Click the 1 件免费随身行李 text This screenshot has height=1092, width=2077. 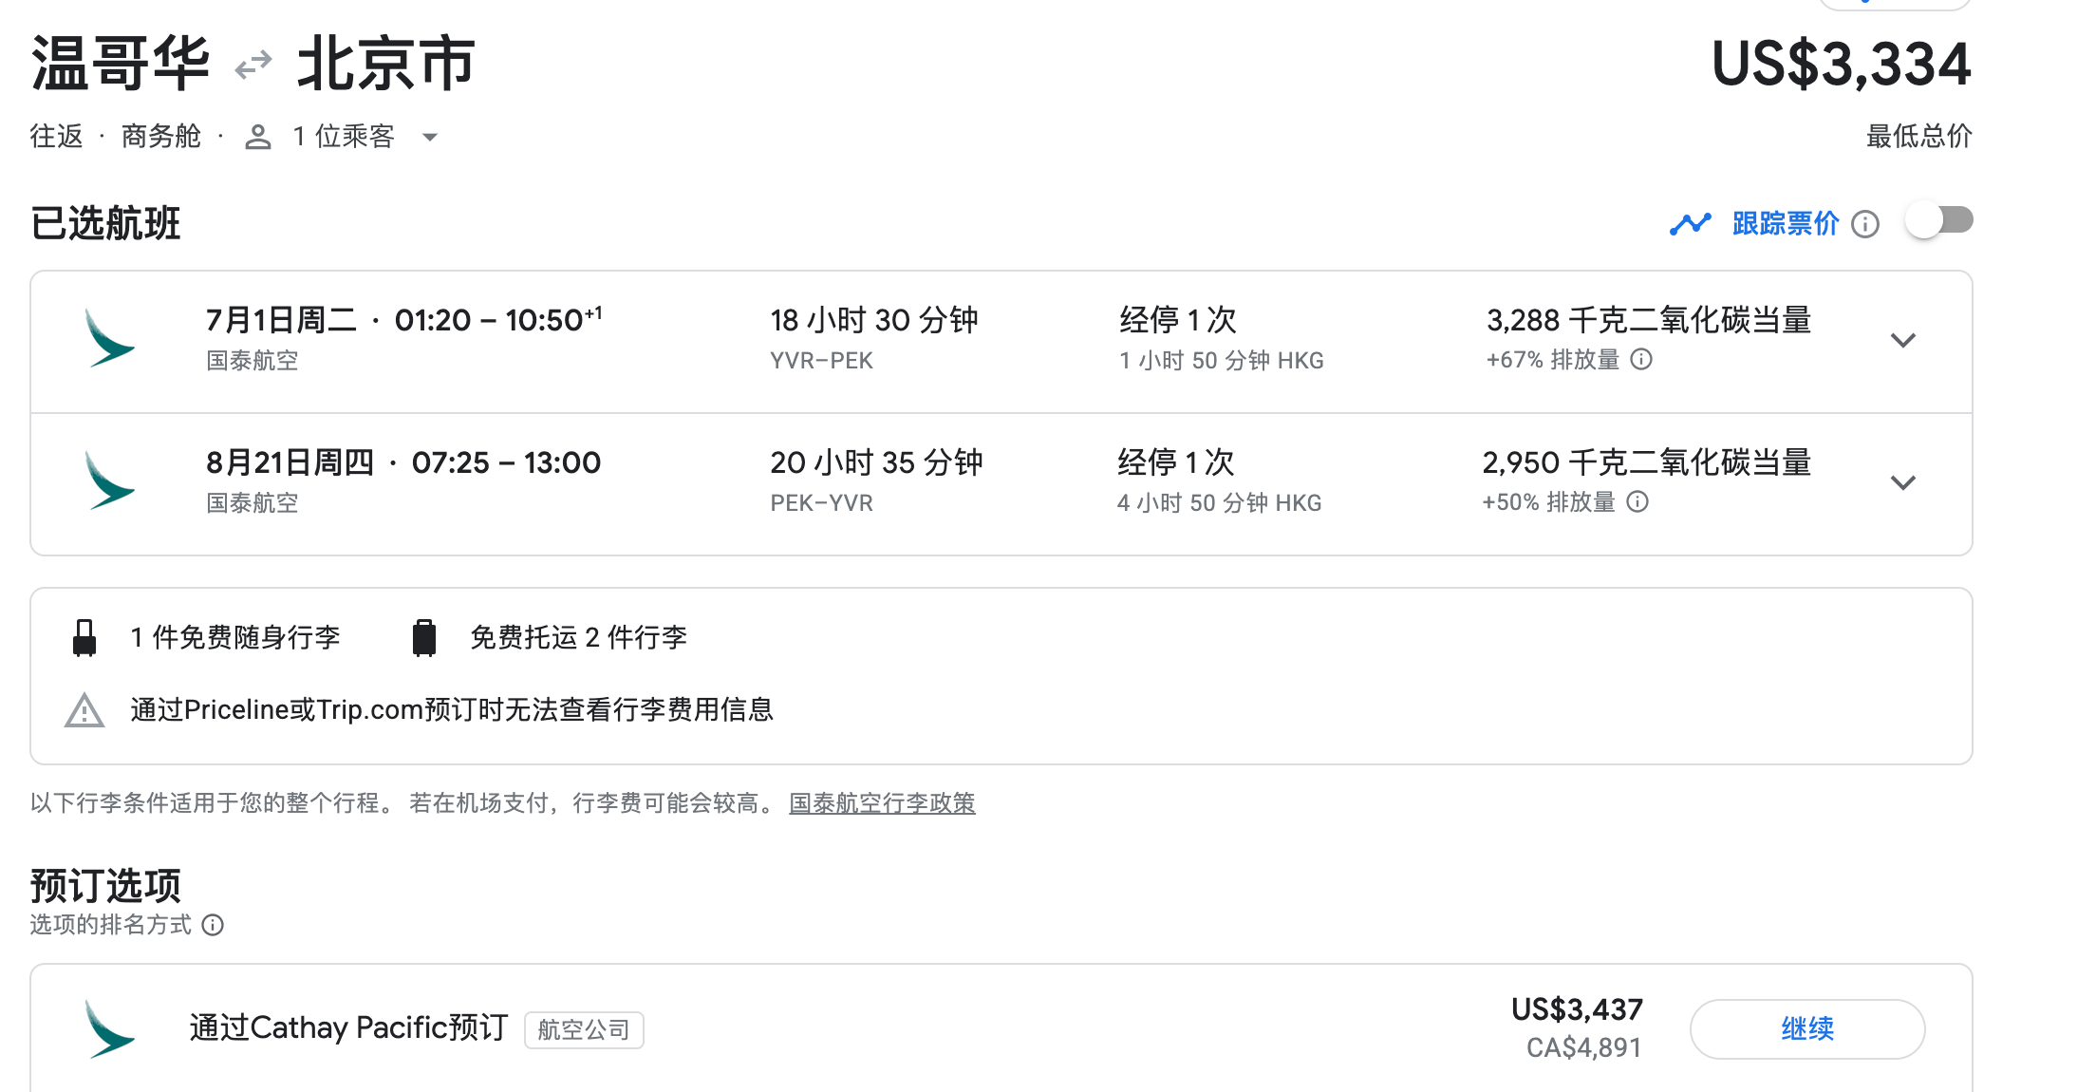coord(235,637)
